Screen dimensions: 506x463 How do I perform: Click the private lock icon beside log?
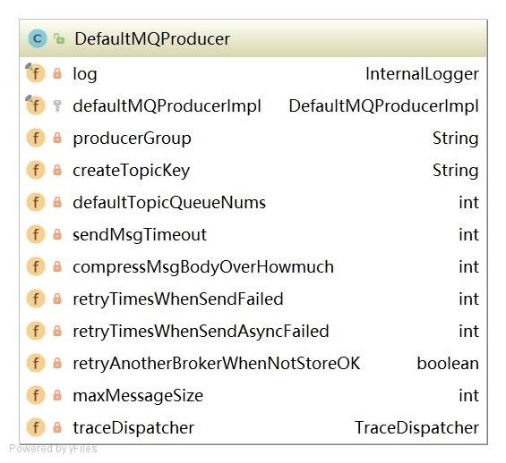pyautogui.click(x=57, y=73)
